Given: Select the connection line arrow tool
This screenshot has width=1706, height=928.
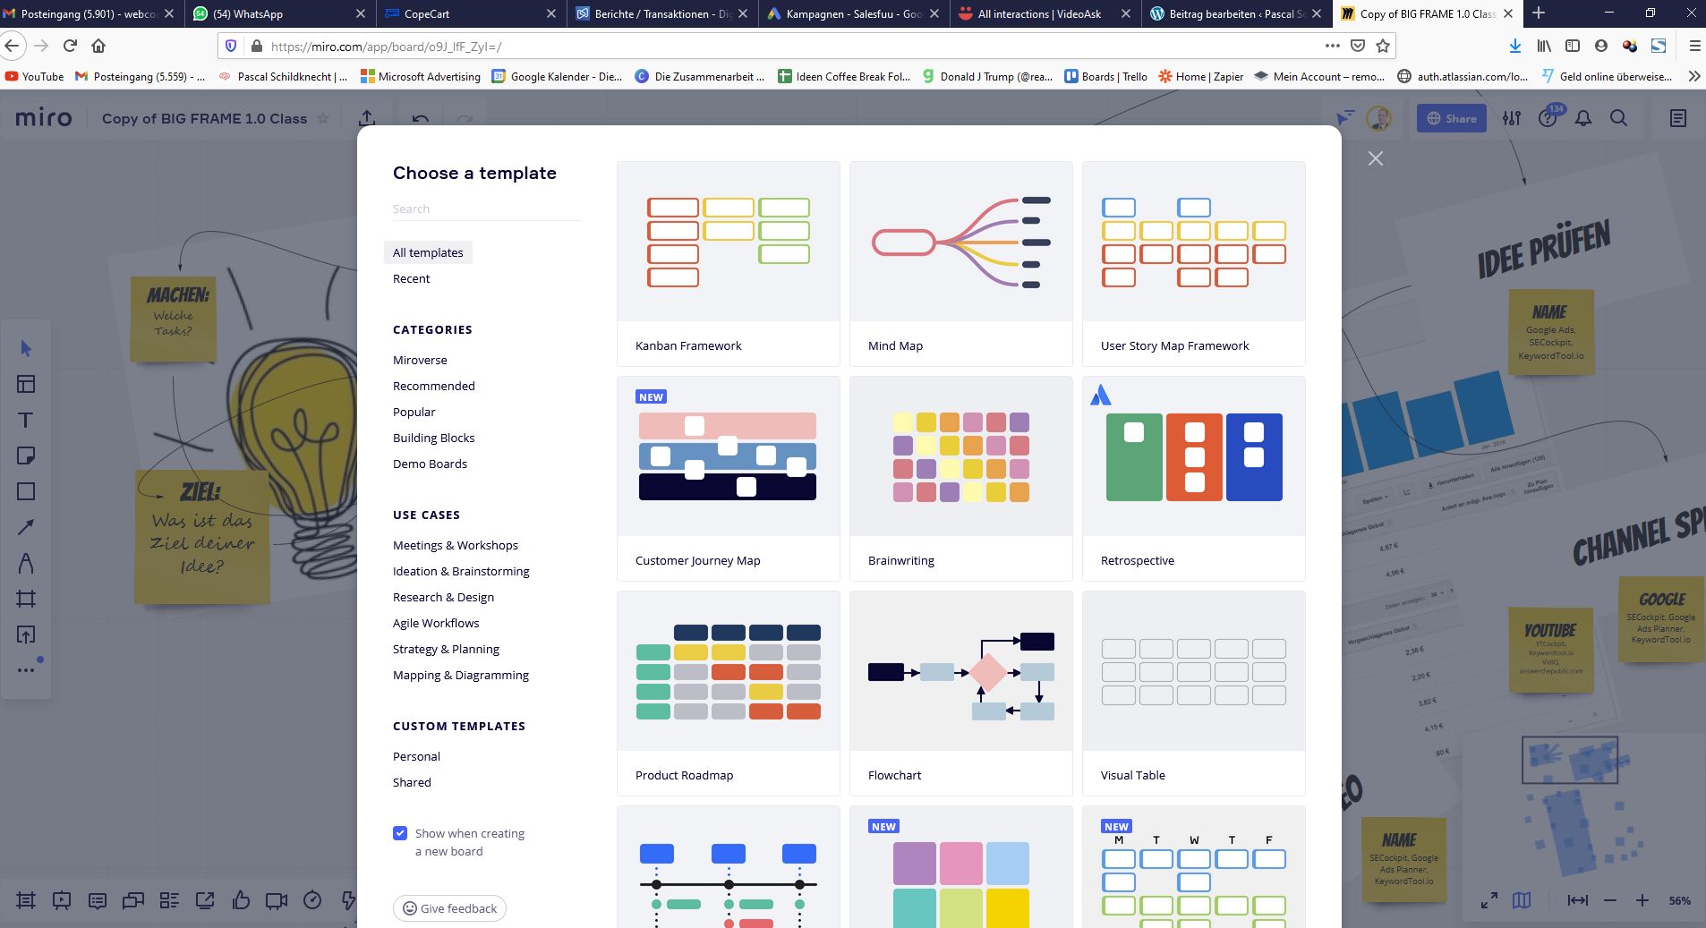Looking at the screenshot, I should tap(26, 527).
